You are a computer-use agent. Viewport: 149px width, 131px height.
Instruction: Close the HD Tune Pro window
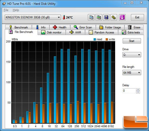click(x=141, y=3)
